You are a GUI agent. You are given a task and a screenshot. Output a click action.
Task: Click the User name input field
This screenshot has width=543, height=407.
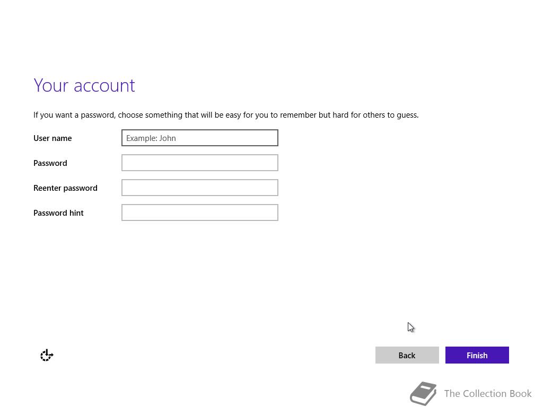(200, 138)
